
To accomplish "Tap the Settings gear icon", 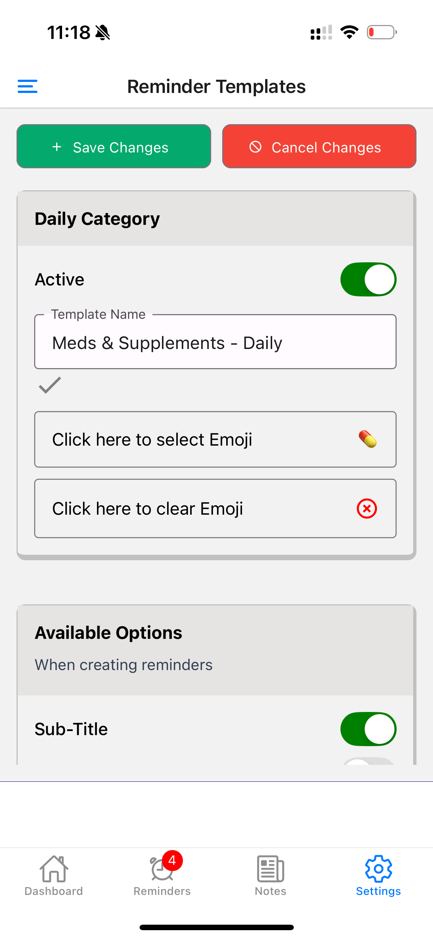I will [x=378, y=868].
